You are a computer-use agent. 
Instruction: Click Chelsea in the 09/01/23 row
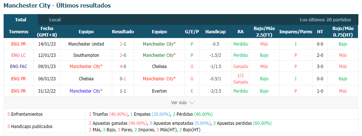[159, 67]
